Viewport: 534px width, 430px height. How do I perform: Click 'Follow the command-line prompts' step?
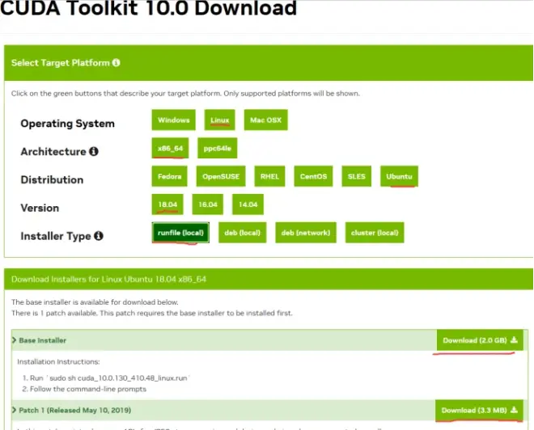pyautogui.click(x=88, y=389)
